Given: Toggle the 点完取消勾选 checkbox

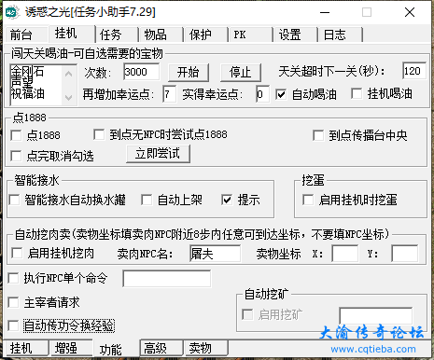Looking at the screenshot, I should tap(16, 156).
